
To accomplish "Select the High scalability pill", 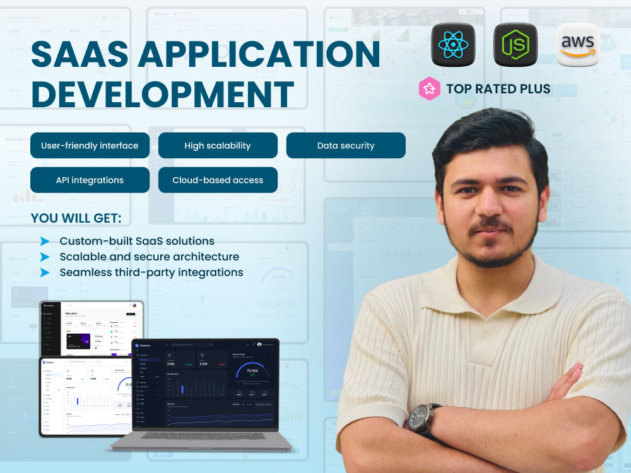I will pyautogui.click(x=218, y=146).
